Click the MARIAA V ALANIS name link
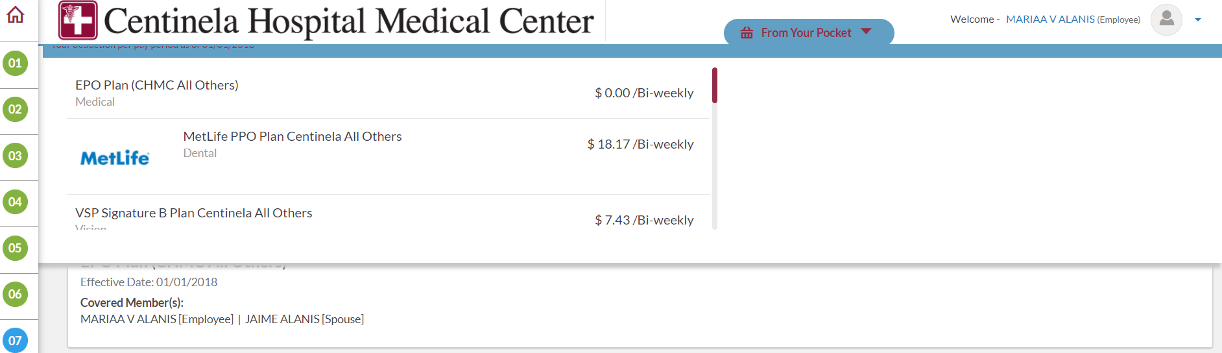This screenshot has height=353, width=1222. pyautogui.click(x=1050, y=19)
